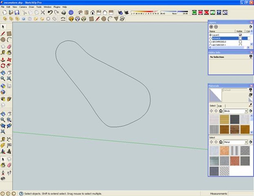Click the Undo arrow in toolbar
This screenshot has height=196, width=254.
[50, 13]
